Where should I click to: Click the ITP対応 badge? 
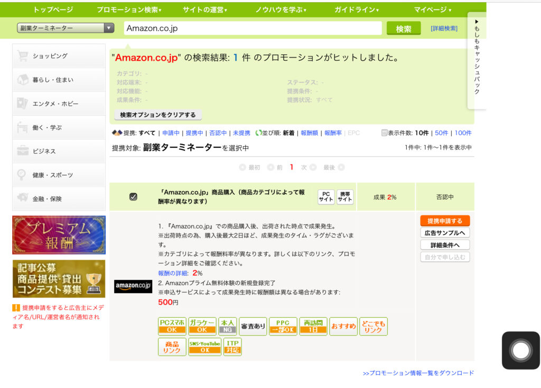tap(232, 347)
